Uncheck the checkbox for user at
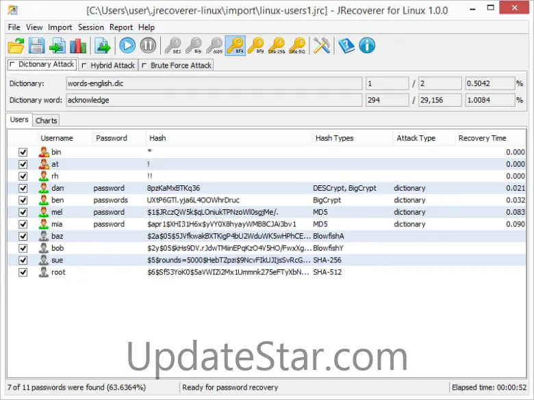 click(x=23, y=164)
